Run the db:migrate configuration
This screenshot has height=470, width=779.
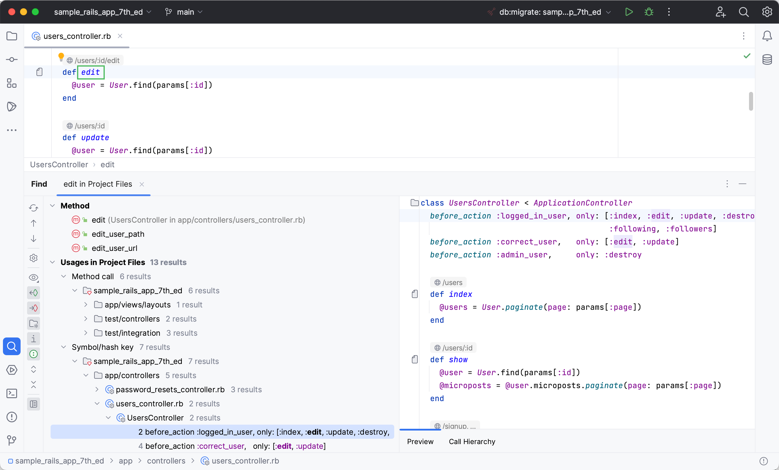628,12
